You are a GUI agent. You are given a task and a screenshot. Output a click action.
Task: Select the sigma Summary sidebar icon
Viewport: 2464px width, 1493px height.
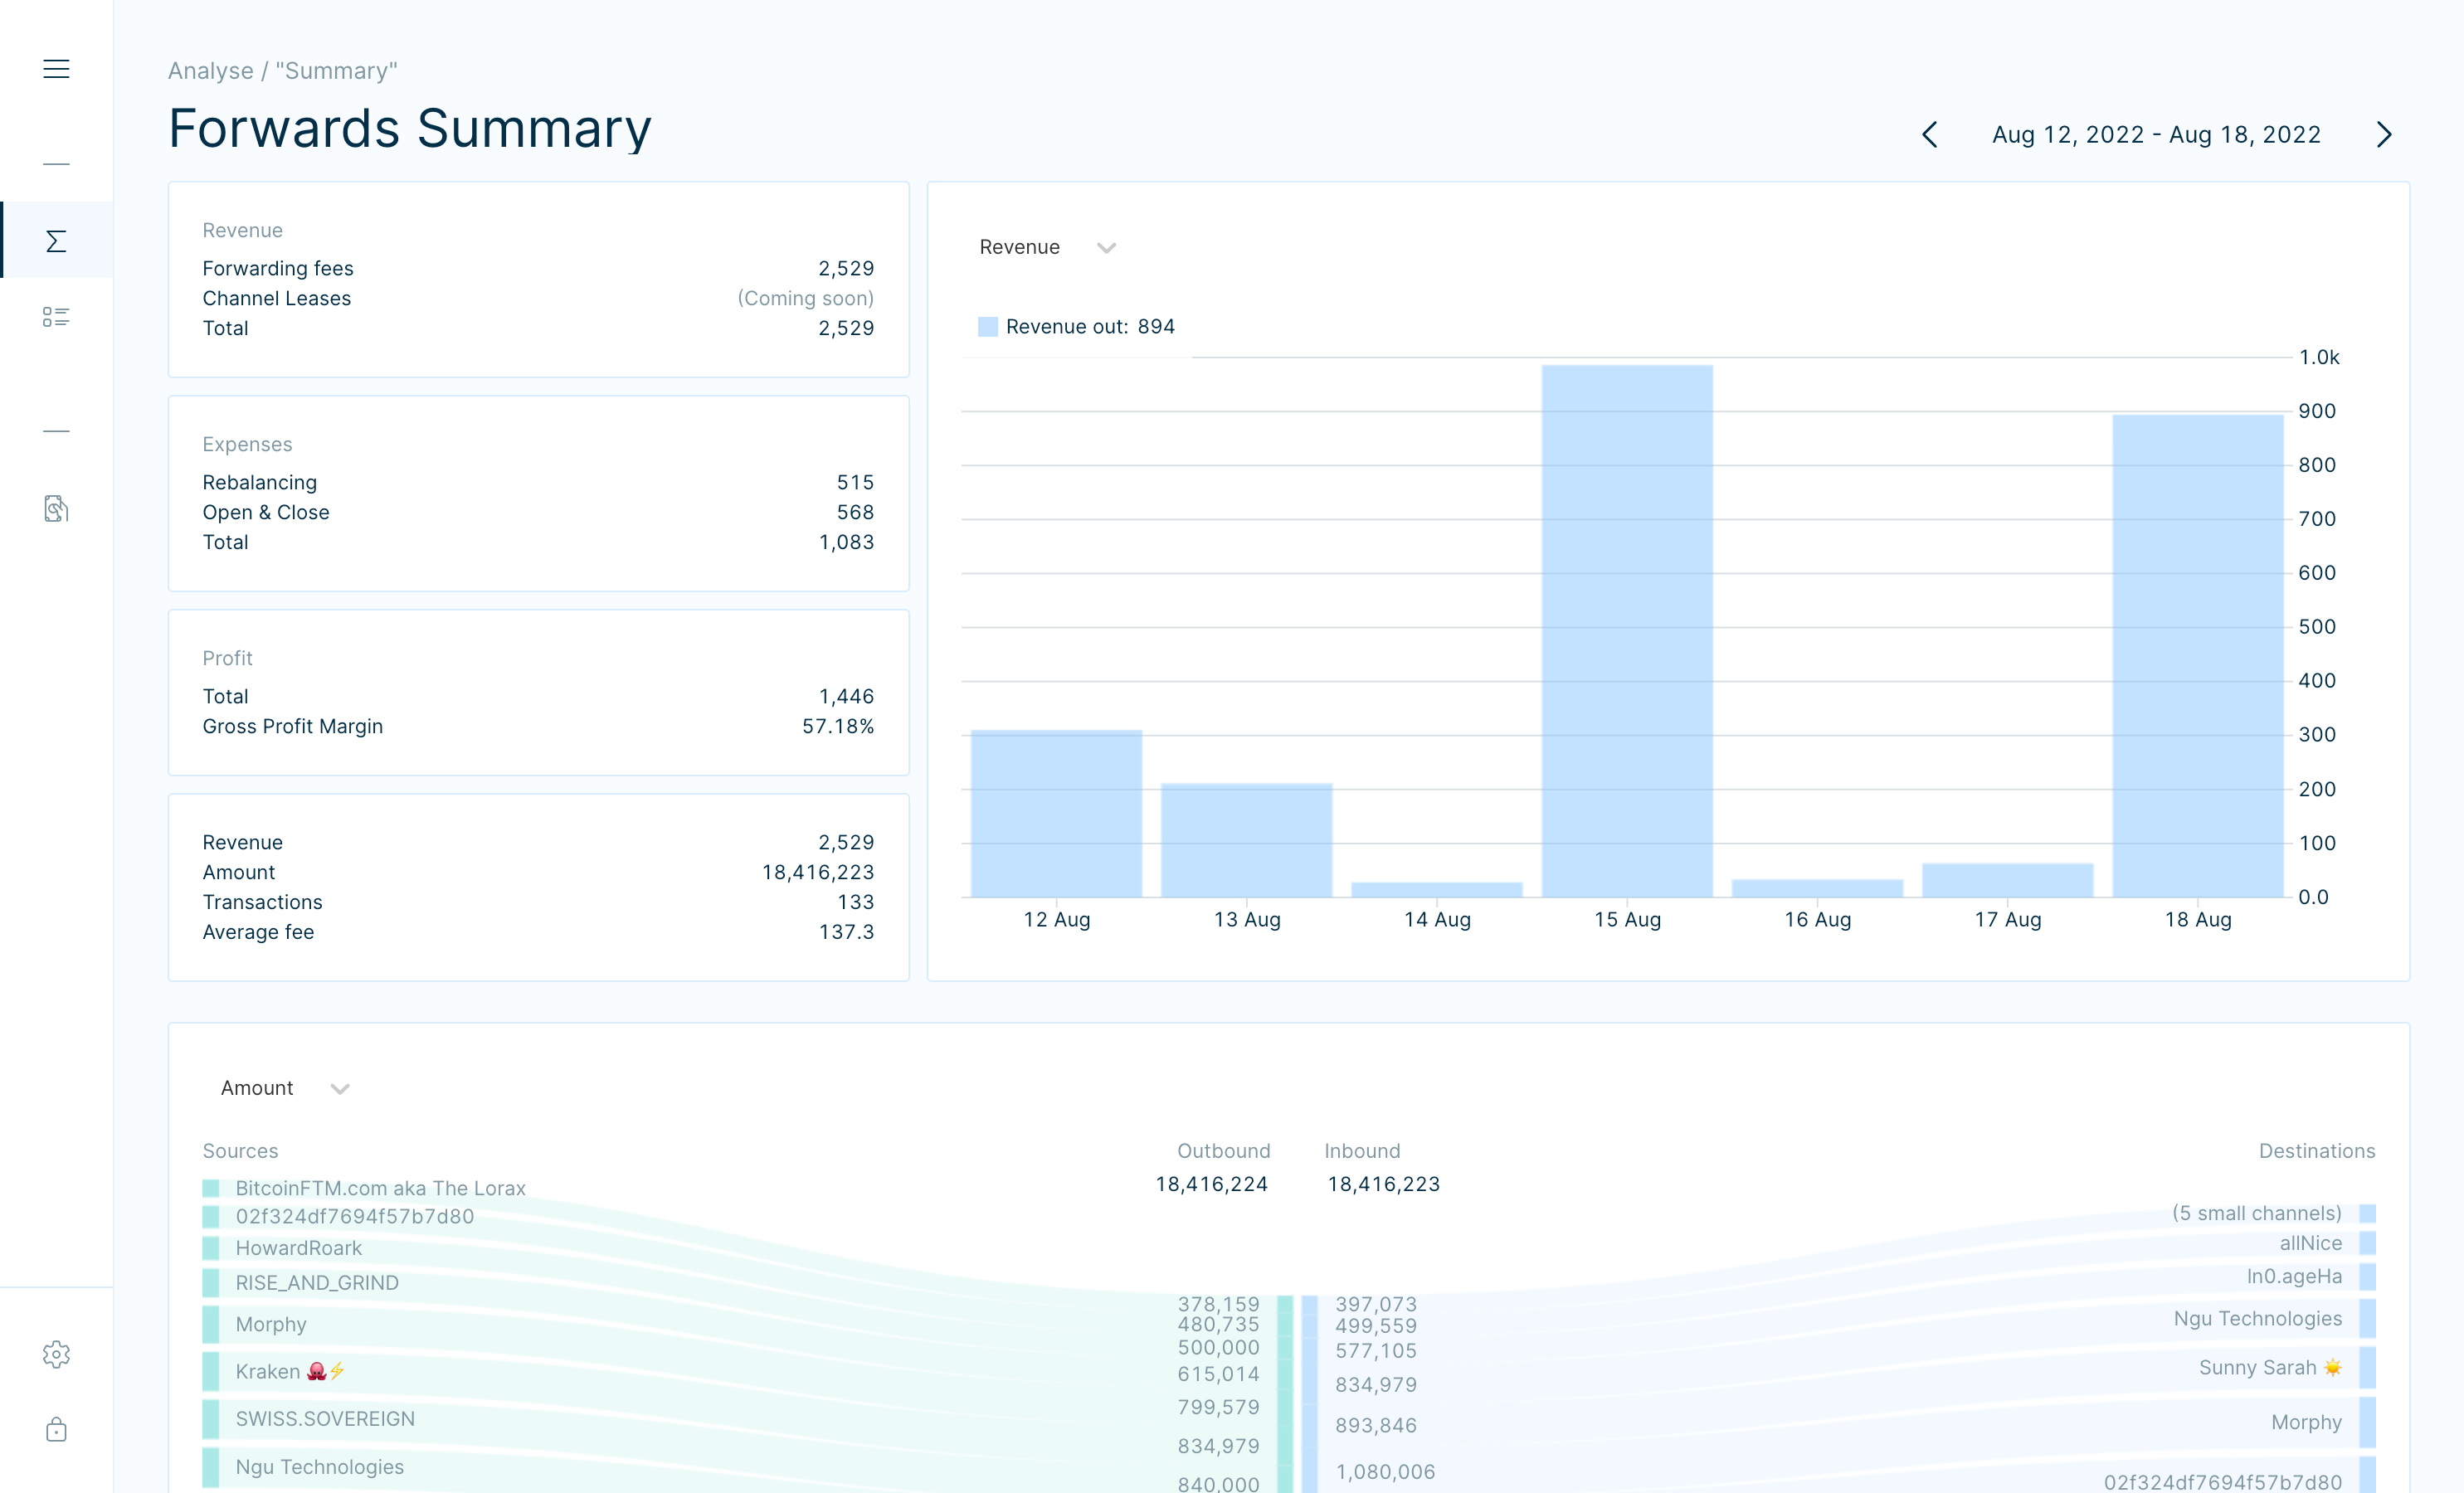[x=56, y=241]
